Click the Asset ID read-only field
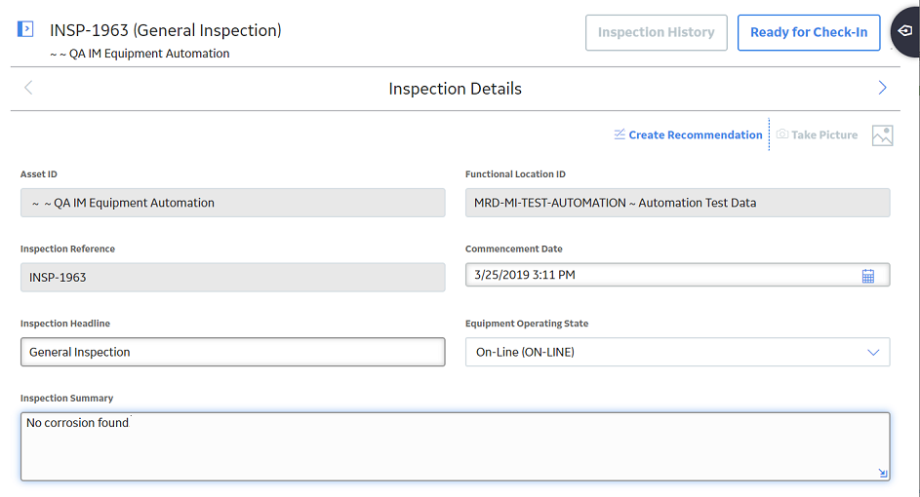The height and width of the screenshot is (497, 920). tap(233, 203)
